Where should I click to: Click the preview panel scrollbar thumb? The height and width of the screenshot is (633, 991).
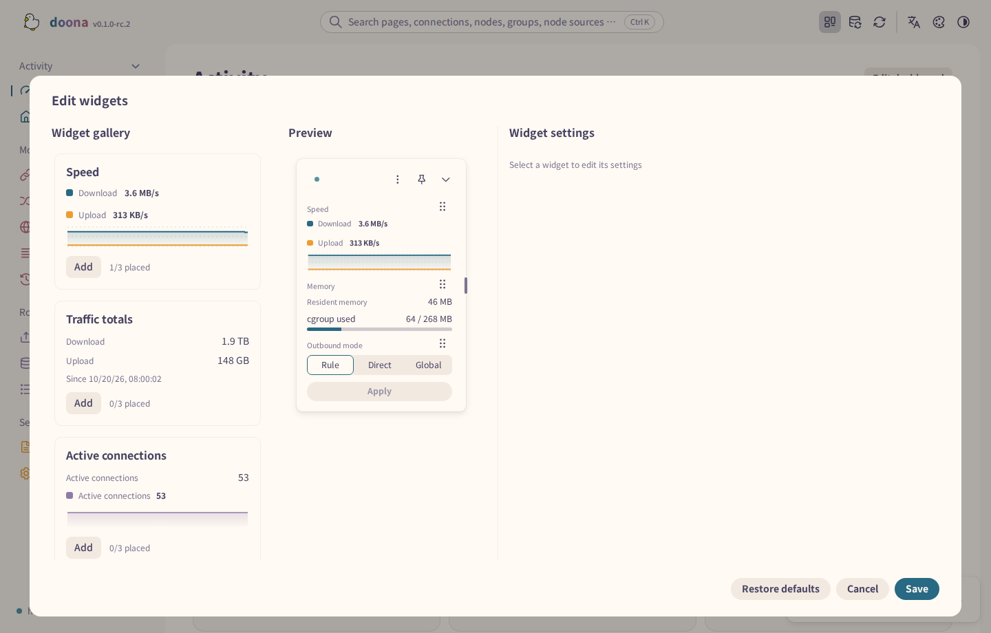pos(466,286)
